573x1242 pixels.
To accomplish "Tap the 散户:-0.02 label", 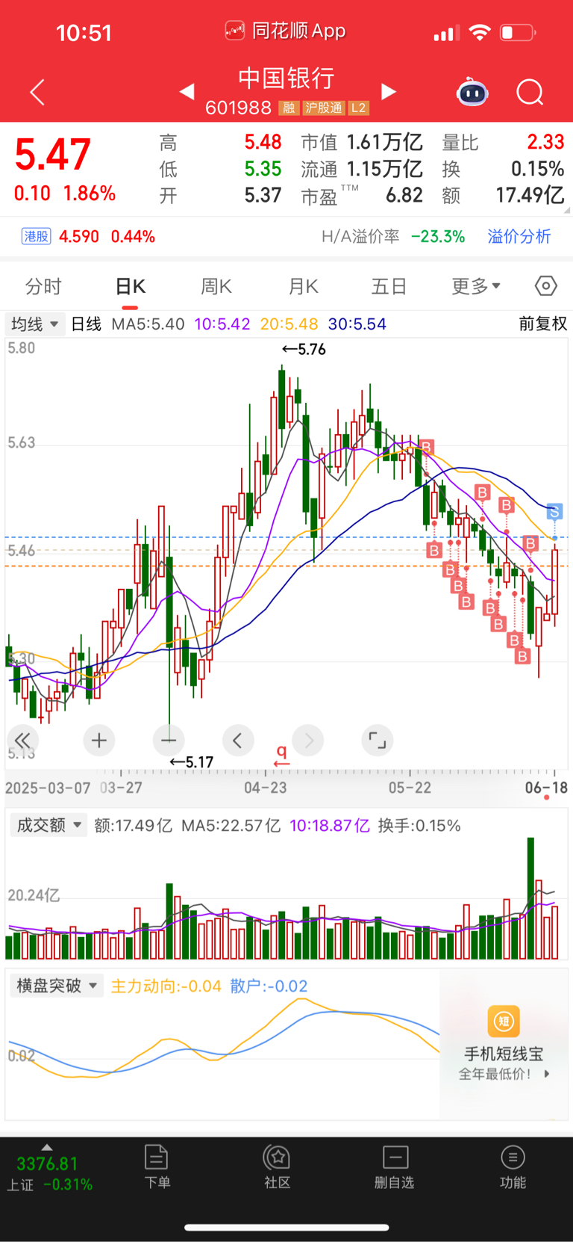I will [x=269, y=986].
